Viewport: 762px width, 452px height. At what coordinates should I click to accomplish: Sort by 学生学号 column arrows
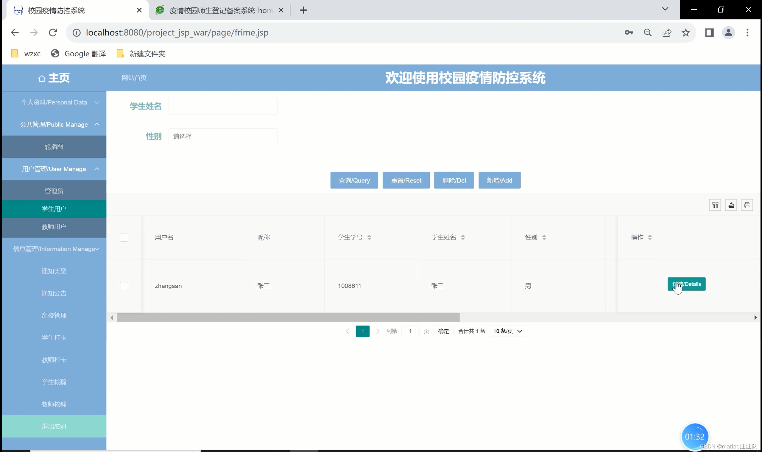pos(369,237)
